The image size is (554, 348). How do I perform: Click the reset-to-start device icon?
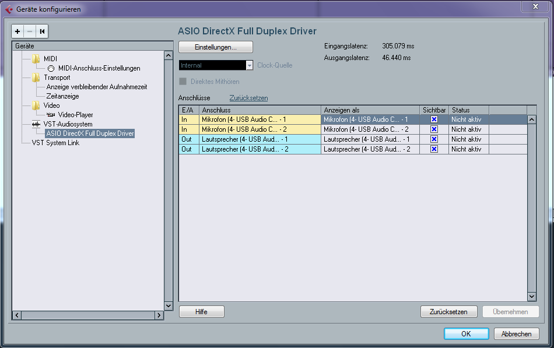[42, 31]
